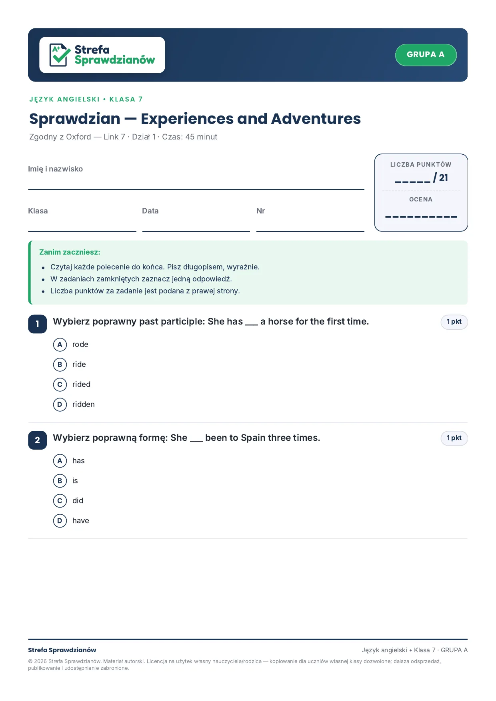Screen dimensions: 496x701
Task: Click the GRUPA A badge
Action: pyautogui.click(x=426, y=55)
